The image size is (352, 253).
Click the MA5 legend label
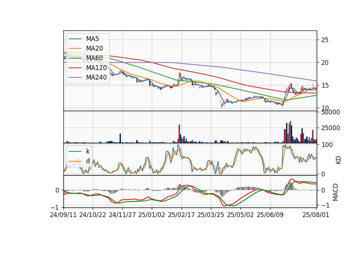coord(92,39)
